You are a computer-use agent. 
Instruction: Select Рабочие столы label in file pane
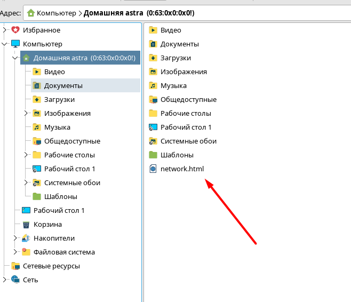[186, 113]
